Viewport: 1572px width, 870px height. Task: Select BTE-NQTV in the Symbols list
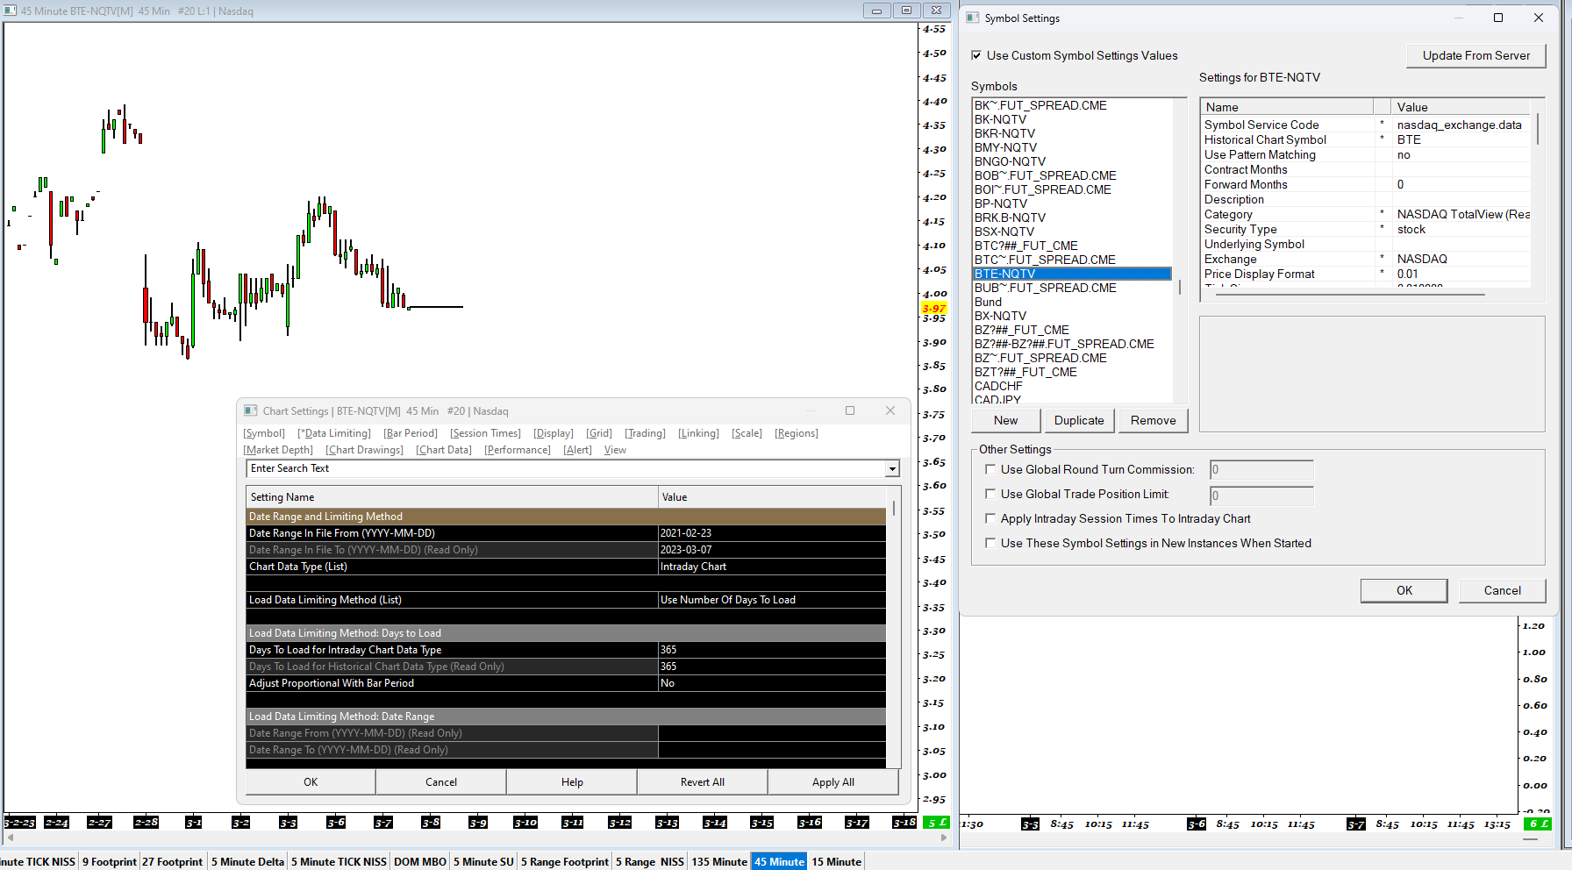click(x=1072, y=274)
